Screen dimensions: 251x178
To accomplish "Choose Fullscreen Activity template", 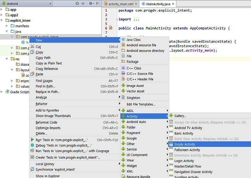I will [x=210, y=150].
